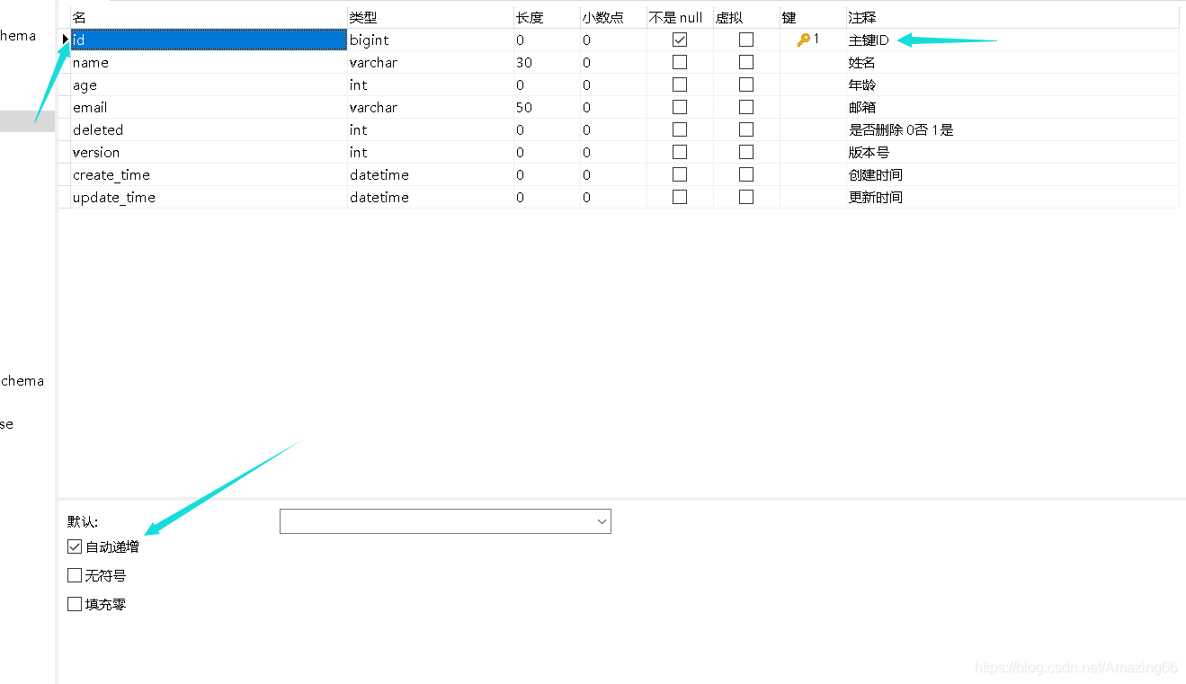Enable Not null for the name field
Viewport: 1186px width, 684px height.
680,62
